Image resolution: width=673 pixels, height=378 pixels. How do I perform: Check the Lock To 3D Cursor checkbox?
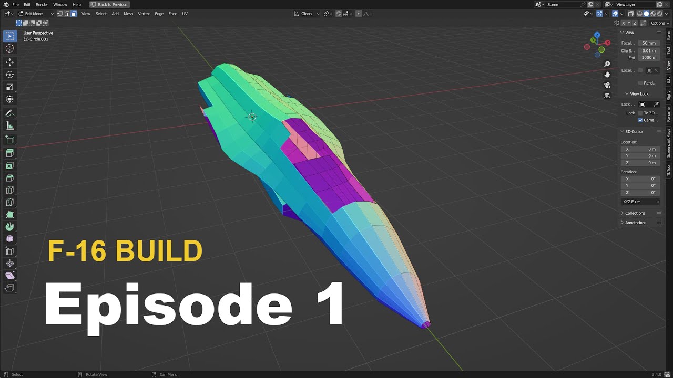tap(640, 113)
